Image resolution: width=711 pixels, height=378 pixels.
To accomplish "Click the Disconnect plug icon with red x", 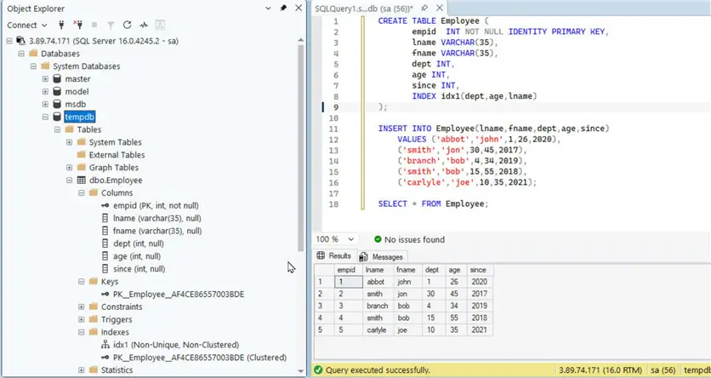I will pyautogui.click(x=78, y=25).
